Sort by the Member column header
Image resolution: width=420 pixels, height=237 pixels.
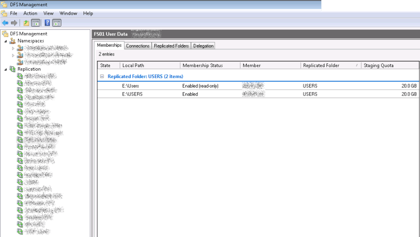270,65
